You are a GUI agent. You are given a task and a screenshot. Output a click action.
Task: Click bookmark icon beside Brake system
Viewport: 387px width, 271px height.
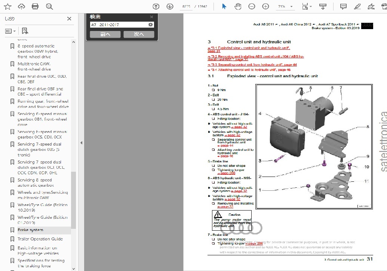12,230
